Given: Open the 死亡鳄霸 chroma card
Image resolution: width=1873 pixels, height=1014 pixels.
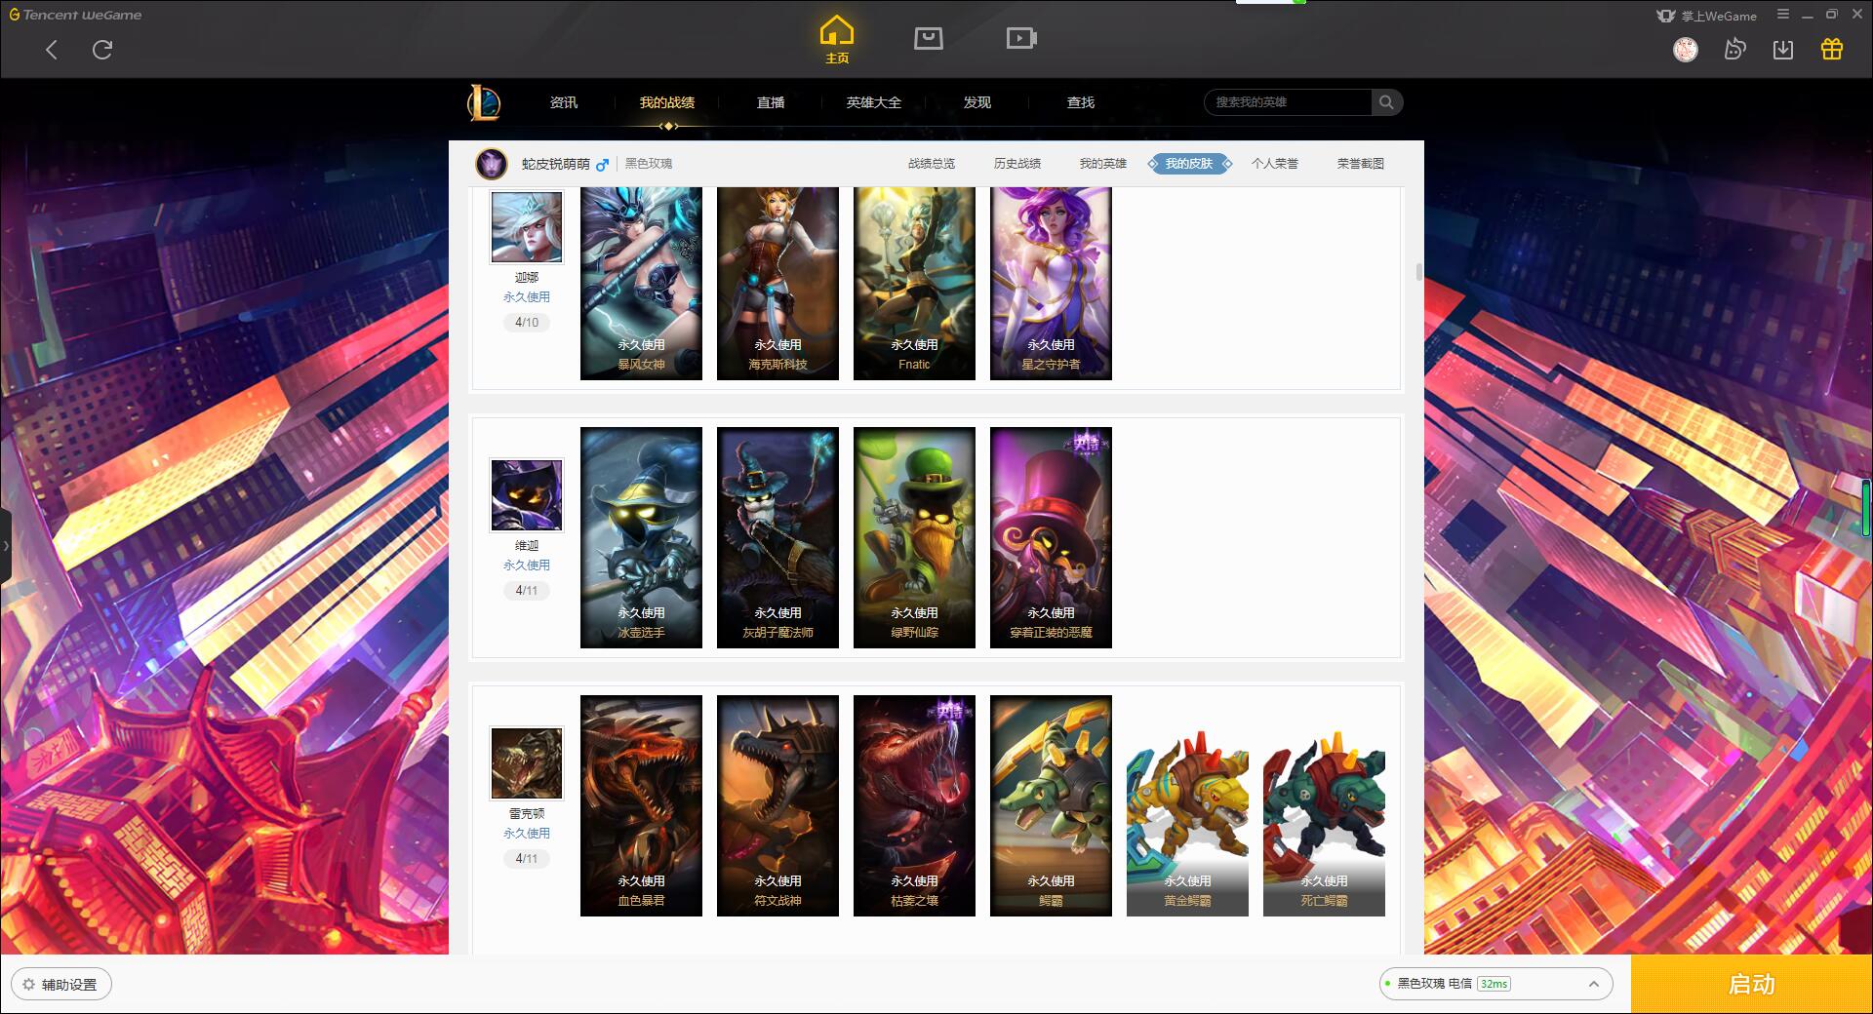Looking at the screenshot, I should (x=1324, y=823).
